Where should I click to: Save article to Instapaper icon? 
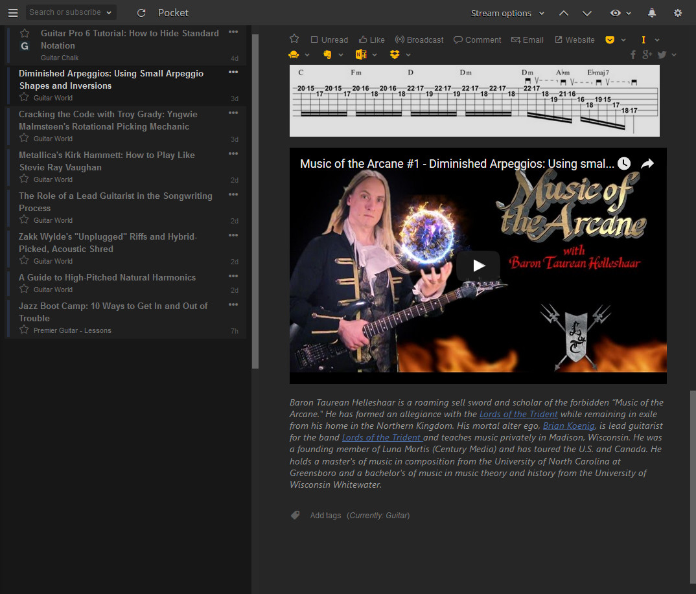(x=643, y=40)
